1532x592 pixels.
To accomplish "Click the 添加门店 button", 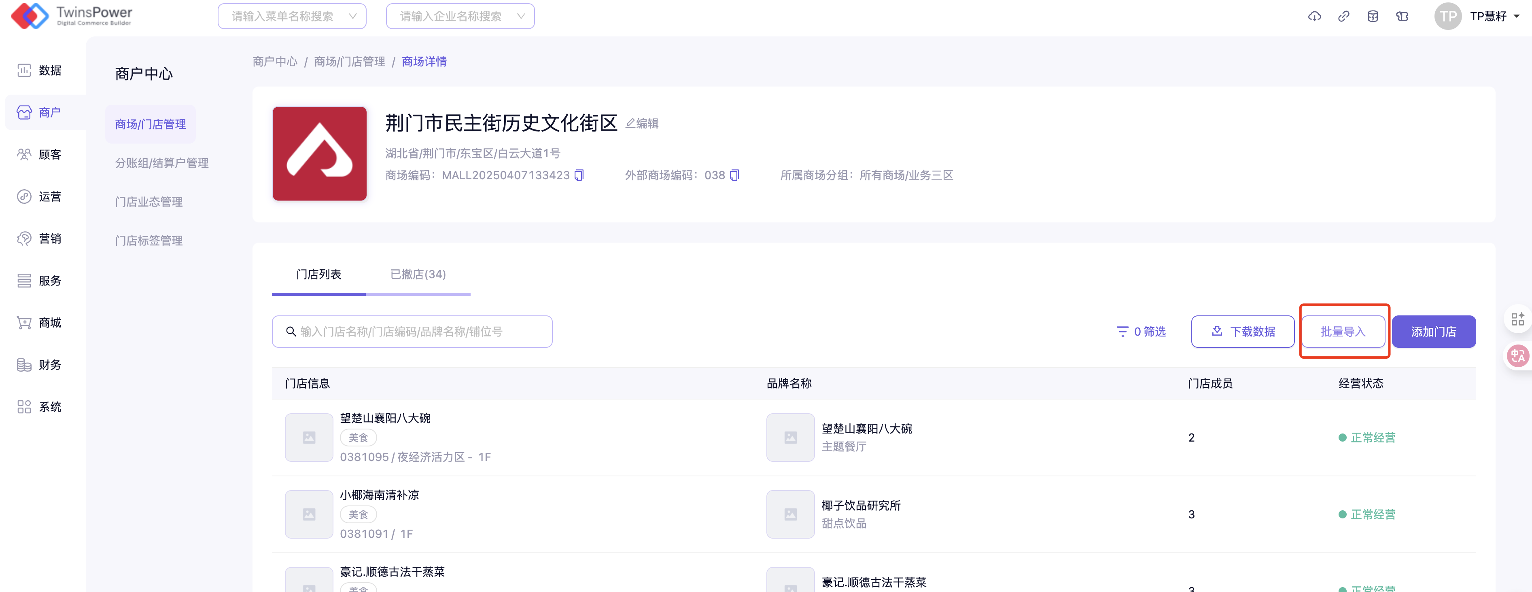I will pyautogui.click(x=1433, y=332).
